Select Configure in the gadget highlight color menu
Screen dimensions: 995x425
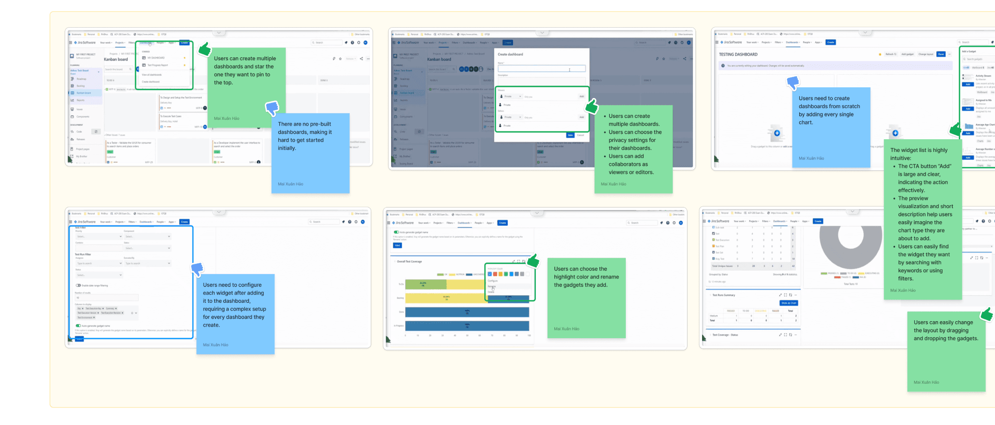(493, 281)
